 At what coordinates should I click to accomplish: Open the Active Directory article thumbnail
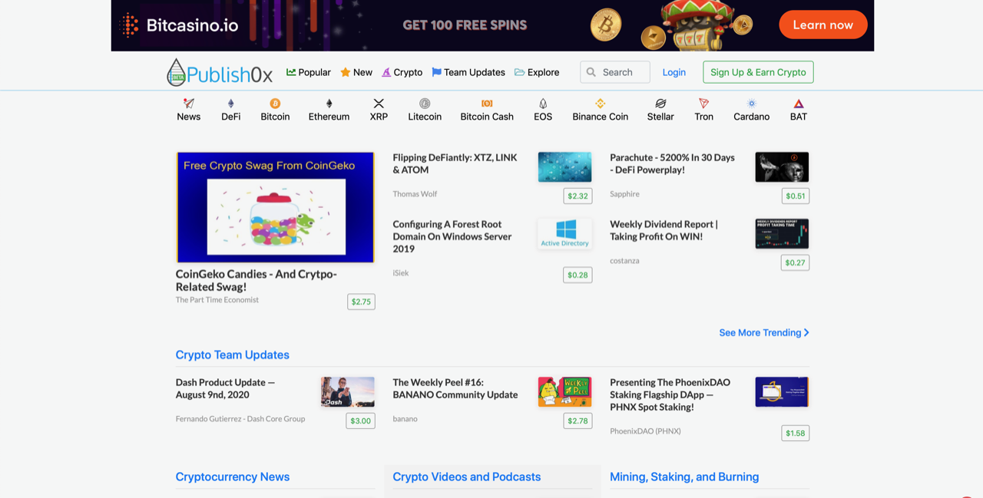coord(565,233)
